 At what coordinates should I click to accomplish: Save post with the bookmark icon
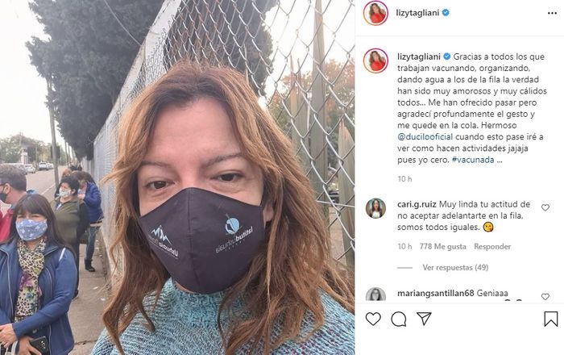click(550, 319)
